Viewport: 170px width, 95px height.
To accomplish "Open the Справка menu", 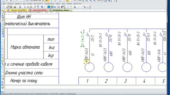I will [x=69, y=4].
